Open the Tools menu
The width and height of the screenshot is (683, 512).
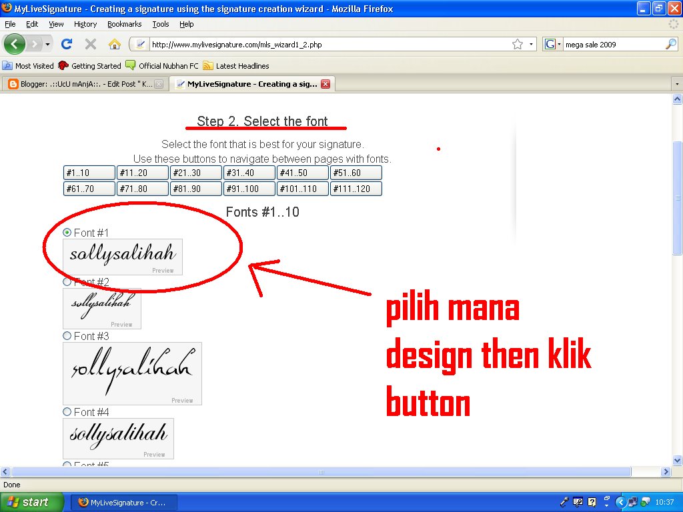(161, 24)
